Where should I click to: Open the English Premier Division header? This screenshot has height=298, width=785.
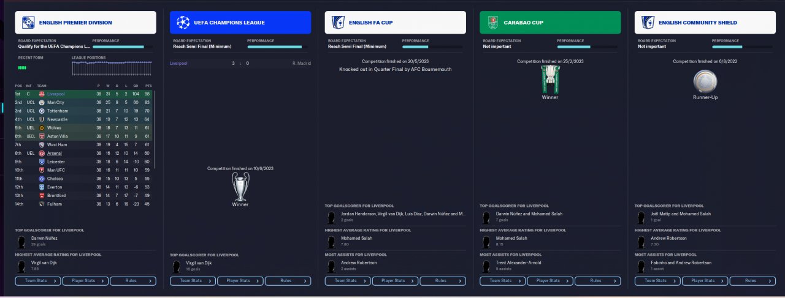86,23
